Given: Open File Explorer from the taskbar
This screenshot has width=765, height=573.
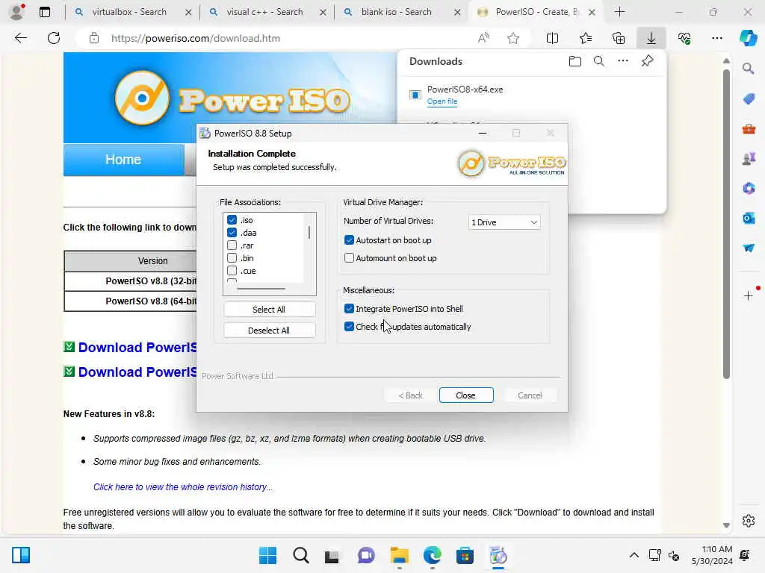Looking at the screenshot, I should click(x=399, y=555).
